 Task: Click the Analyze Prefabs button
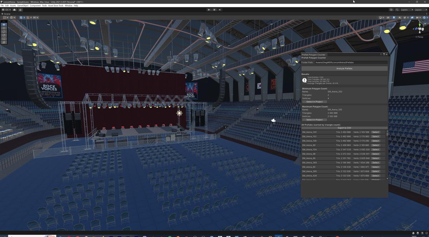(344, 68)
